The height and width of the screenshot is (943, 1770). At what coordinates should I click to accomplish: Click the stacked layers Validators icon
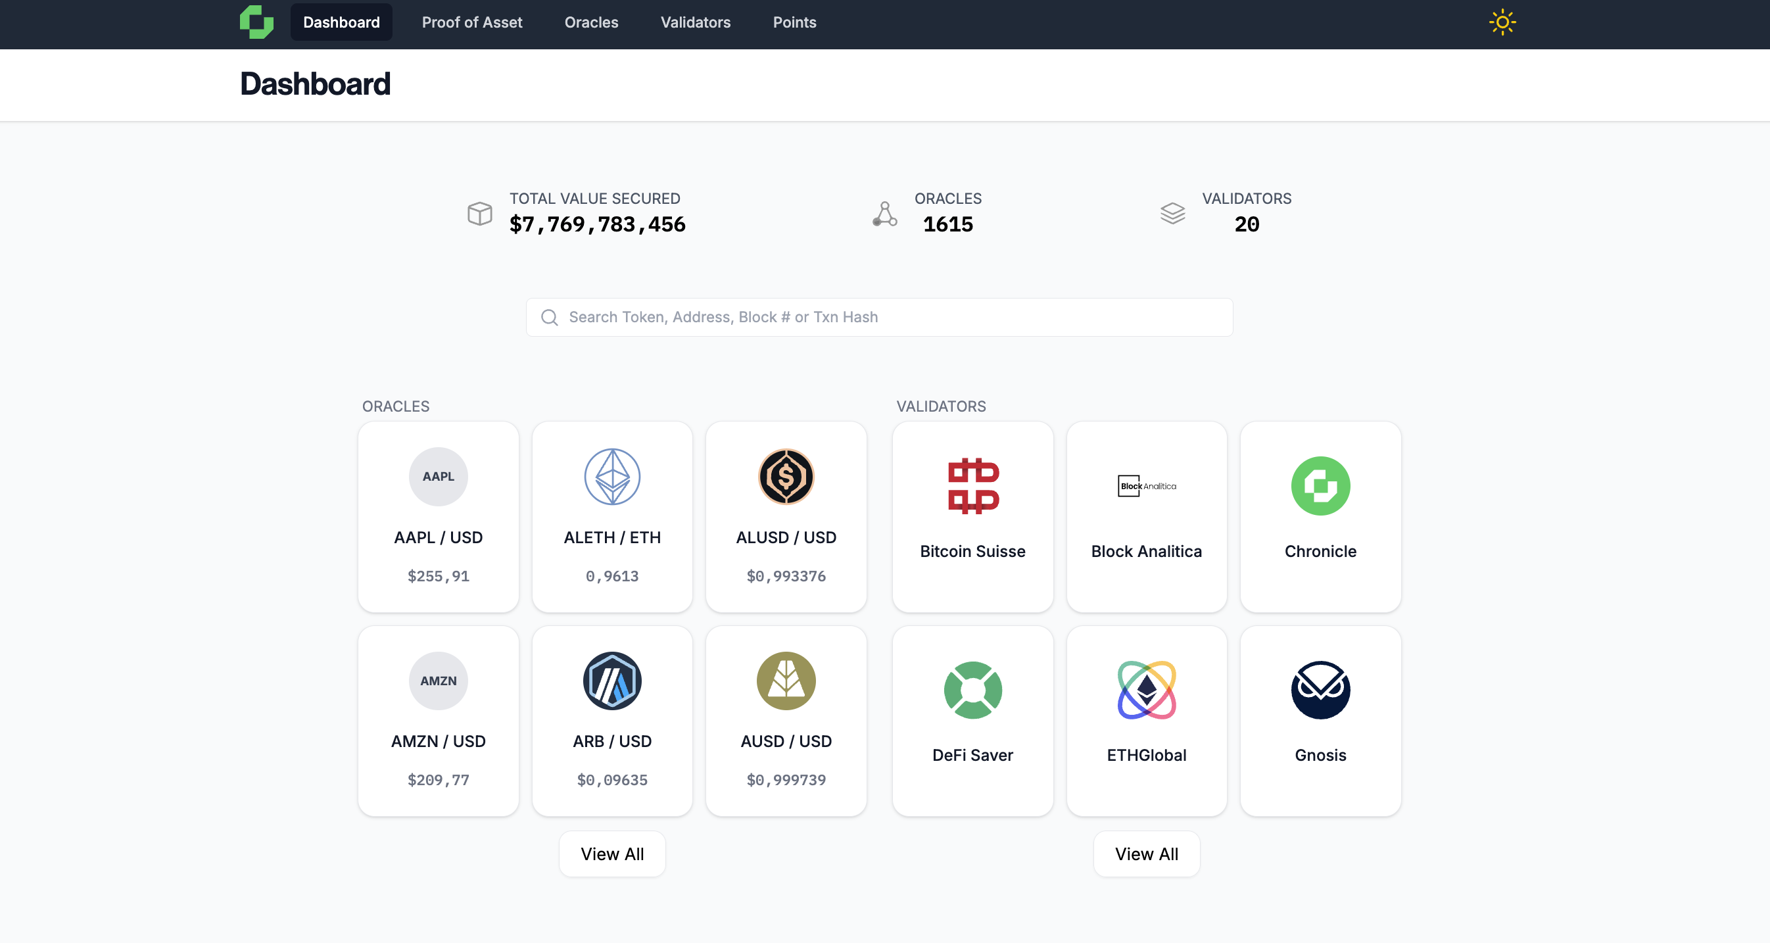coord(1172,213)
